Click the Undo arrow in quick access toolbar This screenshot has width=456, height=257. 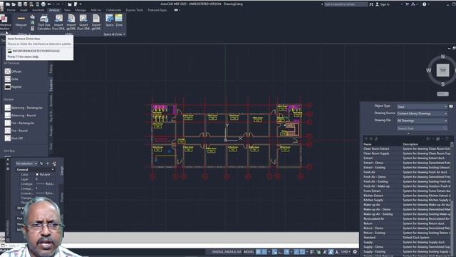(49, 4)
